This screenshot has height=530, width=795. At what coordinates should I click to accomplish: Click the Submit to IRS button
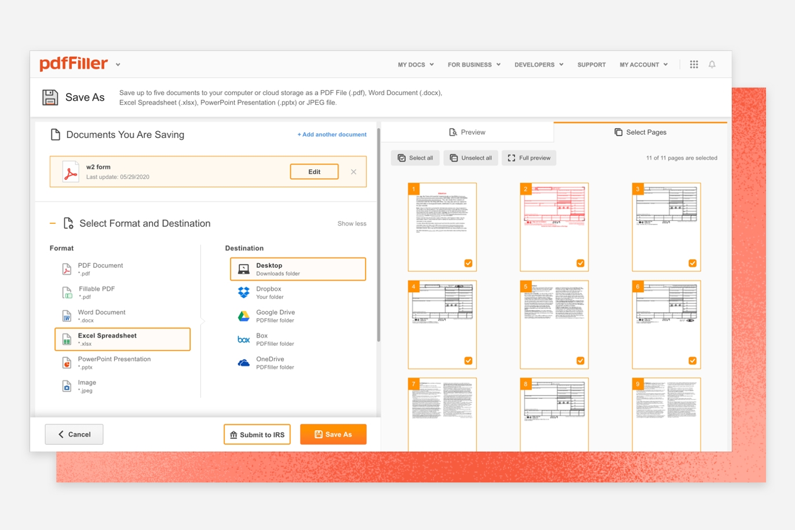257,434
